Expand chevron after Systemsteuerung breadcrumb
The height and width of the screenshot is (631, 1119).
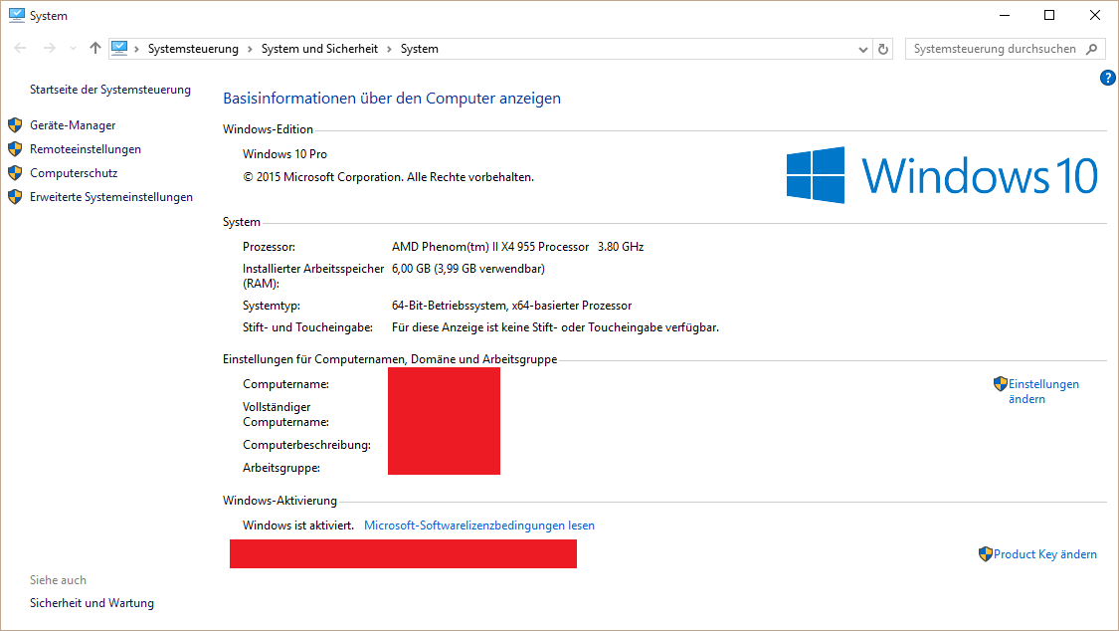click(x=250, y=49)
